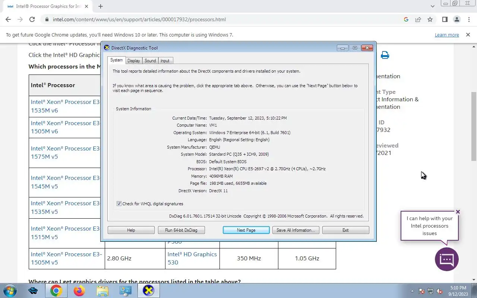Click the control panel taskbar icon
This screenshot has width=477, height=298.
pyautogui.click(x=125, y=291)
